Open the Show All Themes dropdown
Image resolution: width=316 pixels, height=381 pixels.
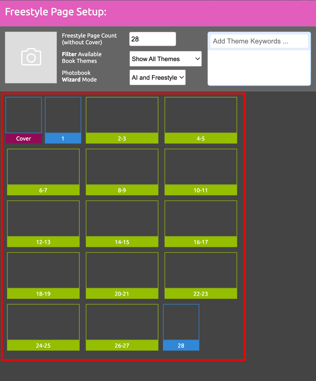(166, 59)
